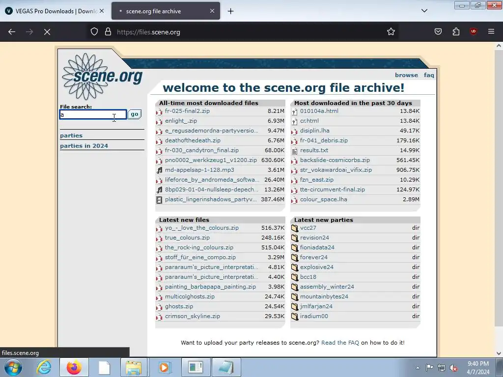This screenshot has height=377, width=503.
Task: Open the Pocket save icon
Action: (438, 32)
